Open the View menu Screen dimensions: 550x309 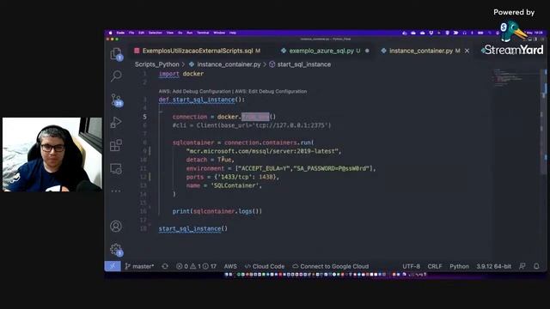tap(170, 33)
